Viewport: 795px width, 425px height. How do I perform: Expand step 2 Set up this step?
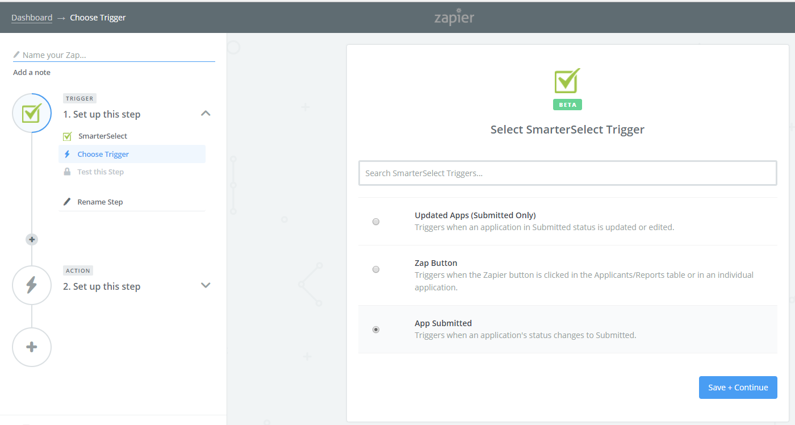[x=206, y=286]
